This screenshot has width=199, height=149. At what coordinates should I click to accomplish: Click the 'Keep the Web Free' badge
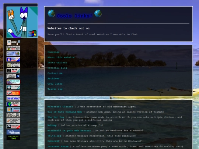13,138
